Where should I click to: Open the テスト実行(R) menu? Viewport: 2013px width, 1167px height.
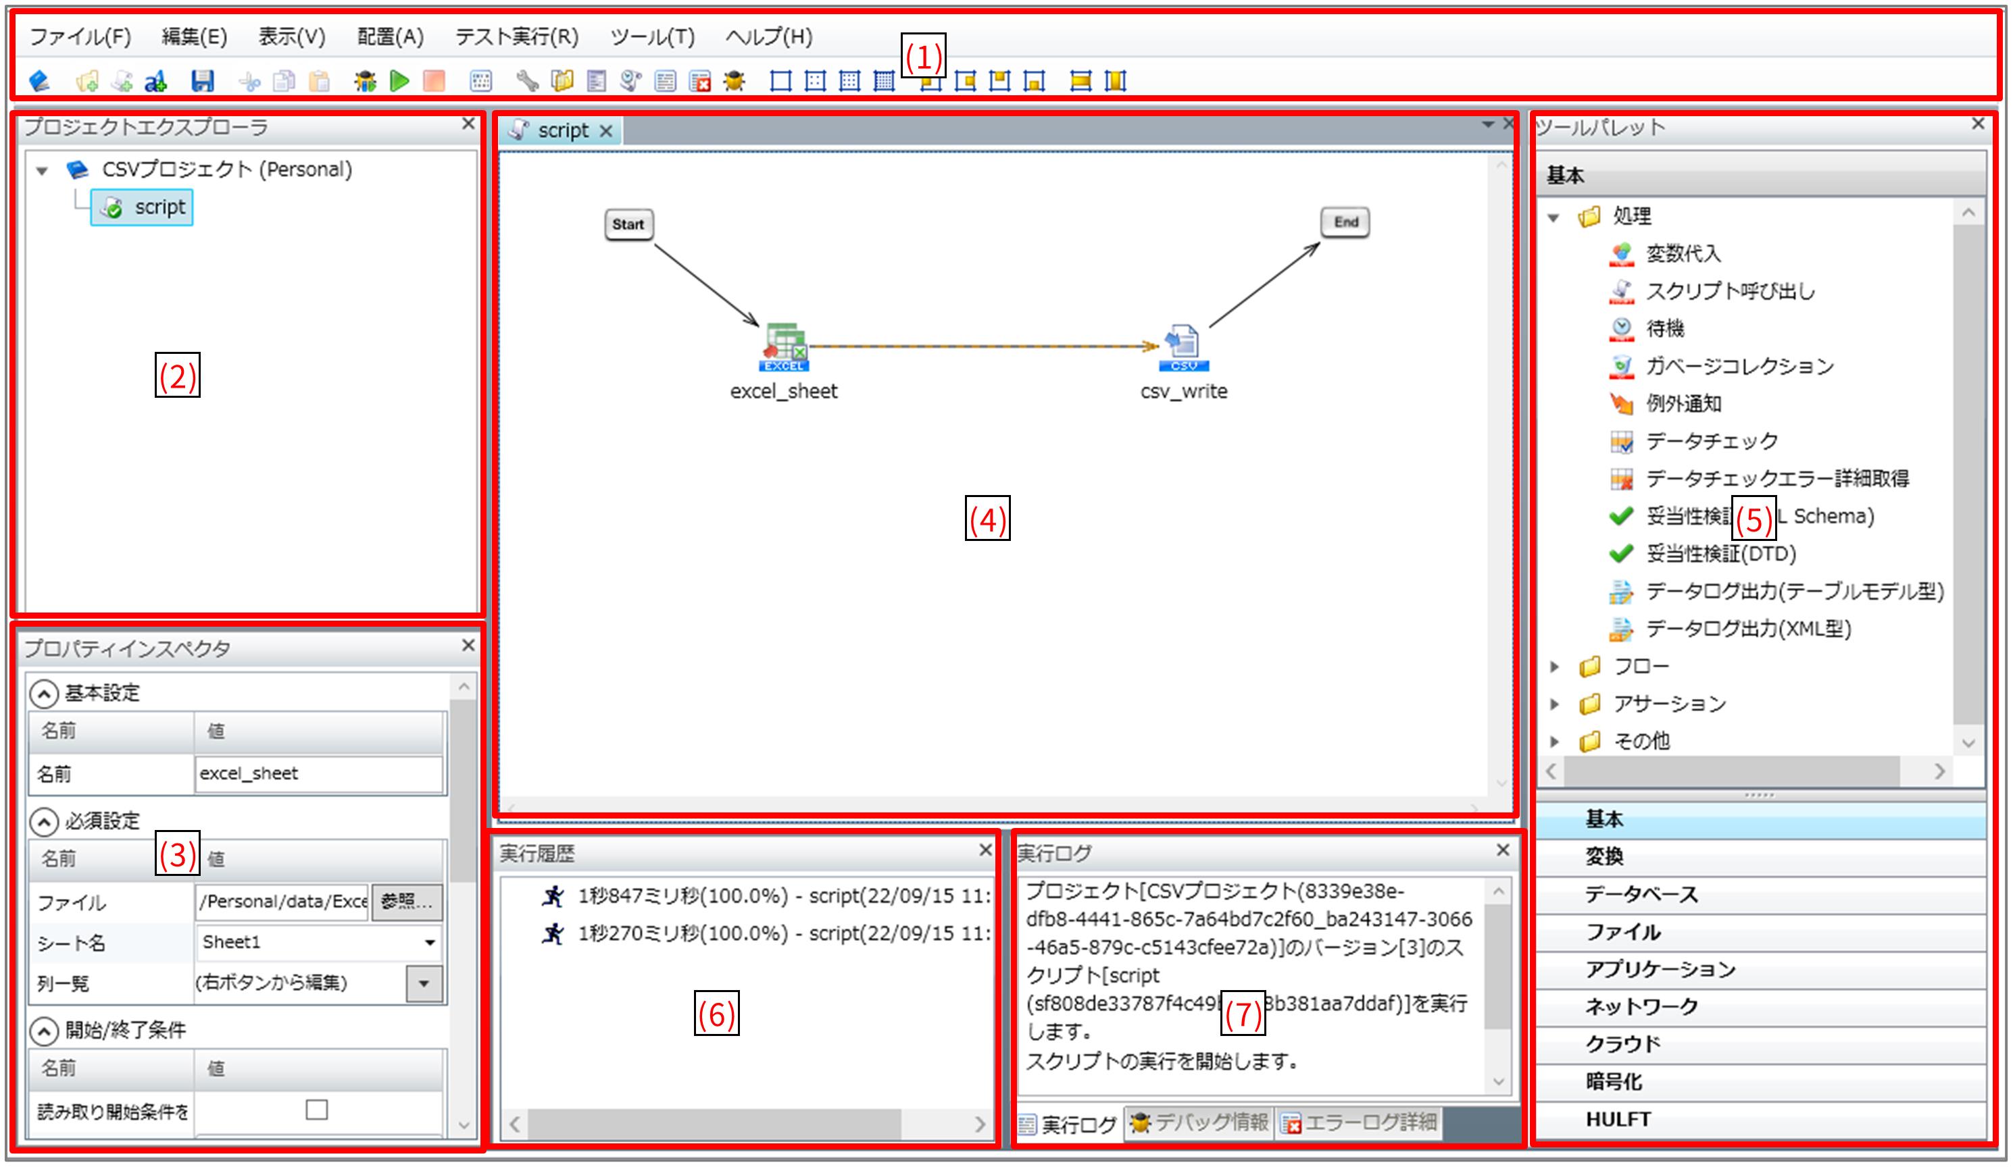pos(516,36)
